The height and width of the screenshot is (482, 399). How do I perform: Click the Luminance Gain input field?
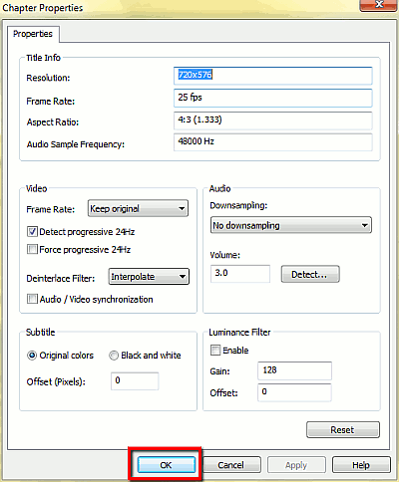[x=294, y=370]
